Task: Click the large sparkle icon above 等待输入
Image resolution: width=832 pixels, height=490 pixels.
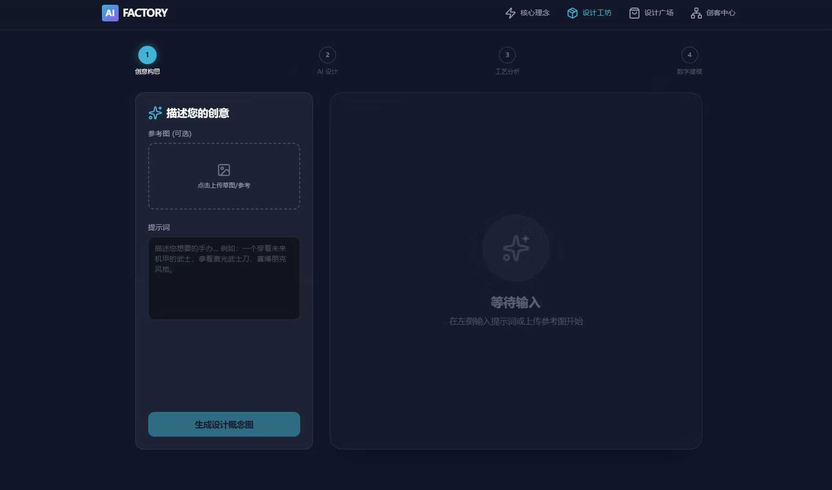Action: coord(516,248)
